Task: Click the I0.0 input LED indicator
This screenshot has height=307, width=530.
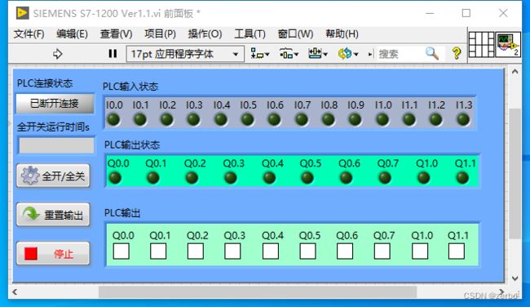Action: click(113, 119)
